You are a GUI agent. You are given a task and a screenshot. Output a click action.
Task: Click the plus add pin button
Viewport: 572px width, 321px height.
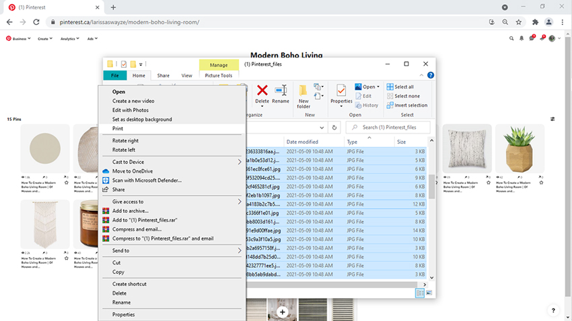point(283,312)
